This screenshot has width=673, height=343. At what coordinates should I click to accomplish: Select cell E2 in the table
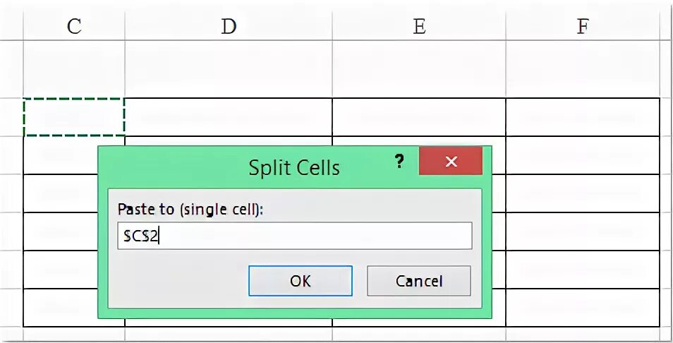419,117
